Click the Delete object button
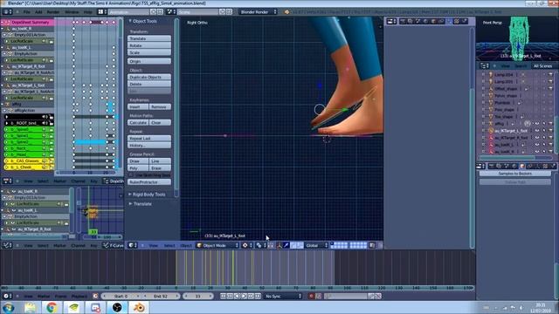Image resolution: width=559 pixels, height=314 pixels. pos(149,84)
